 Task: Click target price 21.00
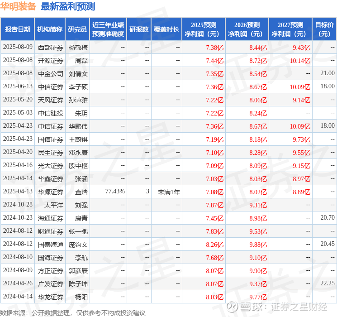tap(328, 73)
